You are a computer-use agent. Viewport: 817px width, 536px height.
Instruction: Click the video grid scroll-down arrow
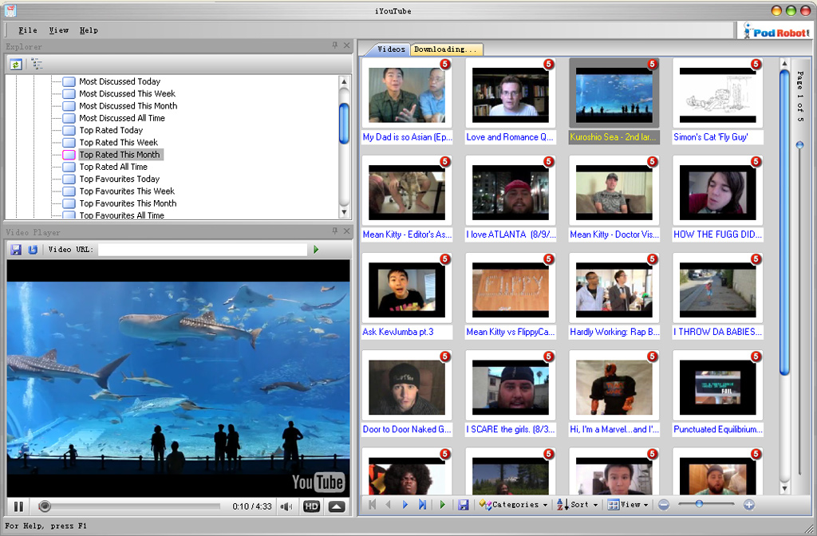785,489
